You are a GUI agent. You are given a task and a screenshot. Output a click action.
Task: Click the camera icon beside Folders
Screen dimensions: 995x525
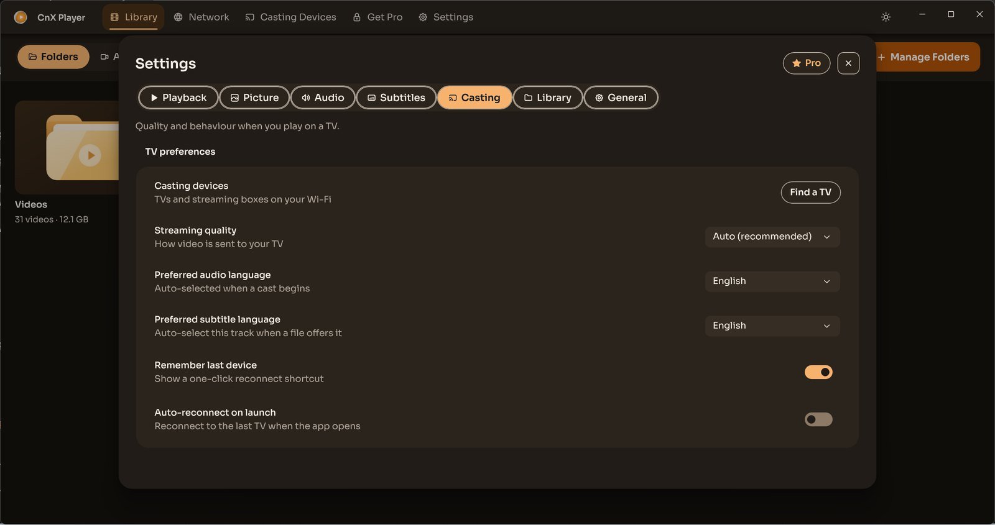(104, 57)
